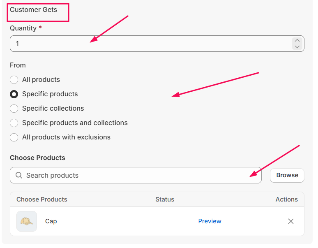
Task: Click the quantity decrease arrow
Action: pos(297,46)
